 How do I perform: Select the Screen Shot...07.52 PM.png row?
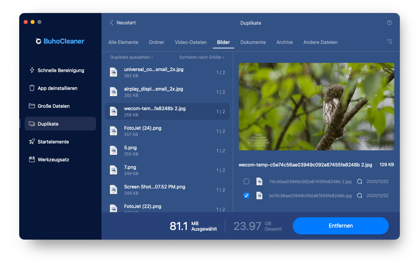point(167,189)
